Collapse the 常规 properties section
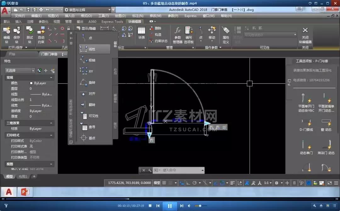Image resolution: width=340 pixels, height=211 pixels. 51,77
